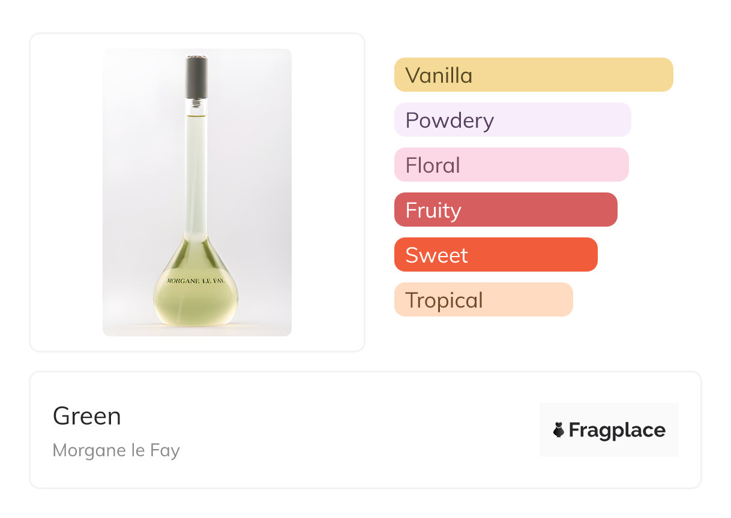Image resolution: width=731 pixels, height=518 pixels.
Task: Click the MORGANE LE FAY label on bottle
Action: 196,280
